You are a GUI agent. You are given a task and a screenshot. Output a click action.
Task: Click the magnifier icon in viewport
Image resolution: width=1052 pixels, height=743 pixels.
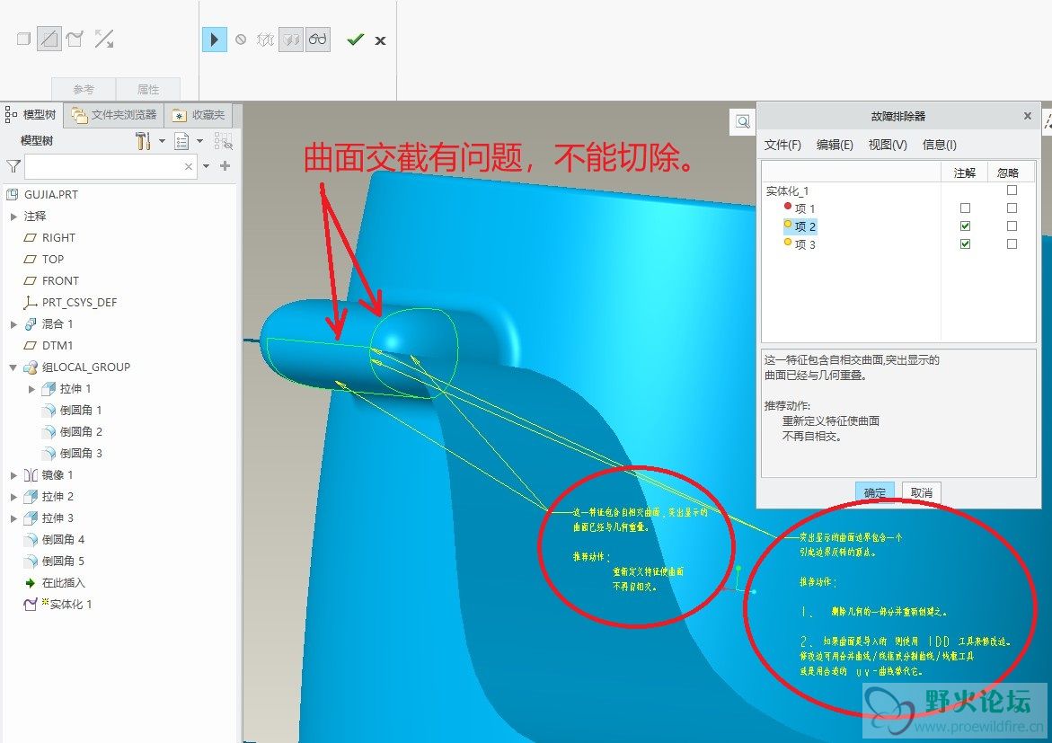[743, 121]
